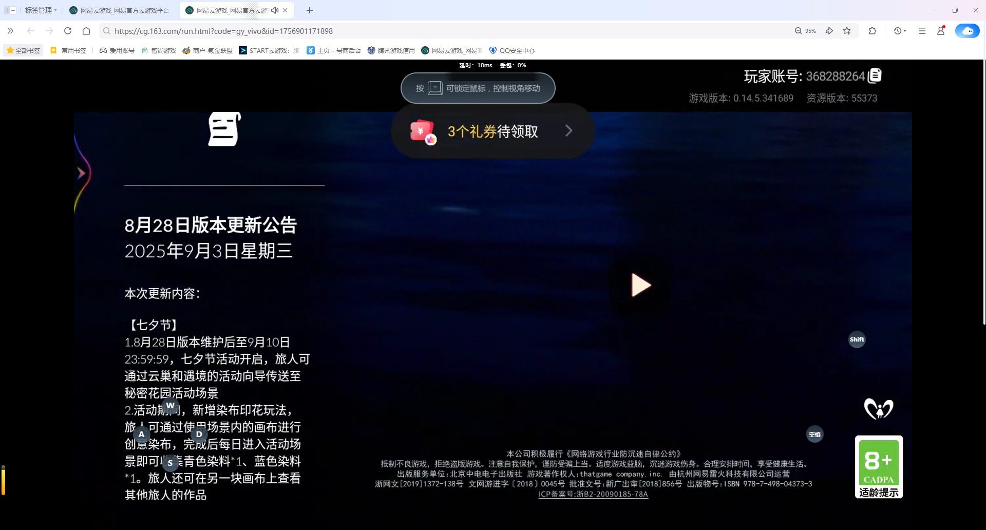The width and height of the screenshot is (986, 530).
Task: Open the 智尚游戏 bookmark
Action: point(159,50)
